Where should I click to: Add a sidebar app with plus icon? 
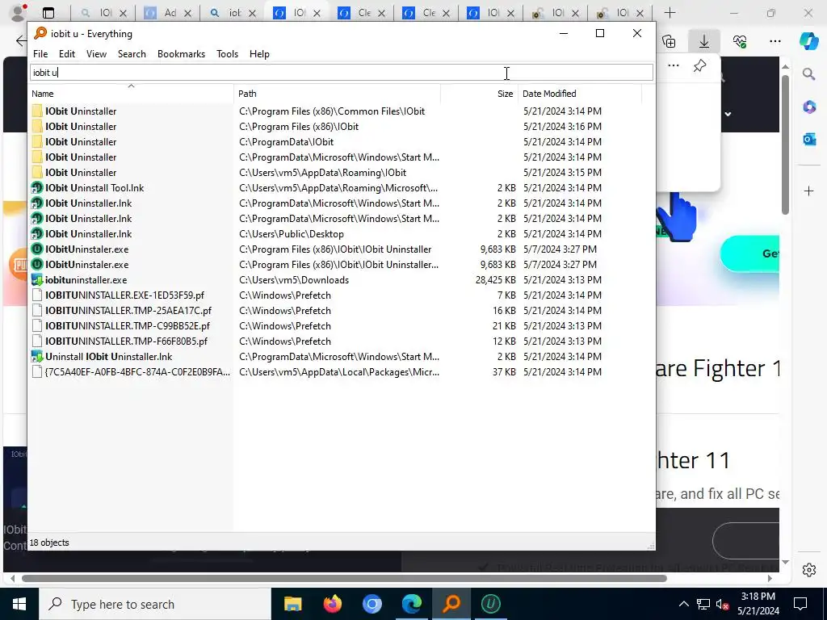point(809,191)
